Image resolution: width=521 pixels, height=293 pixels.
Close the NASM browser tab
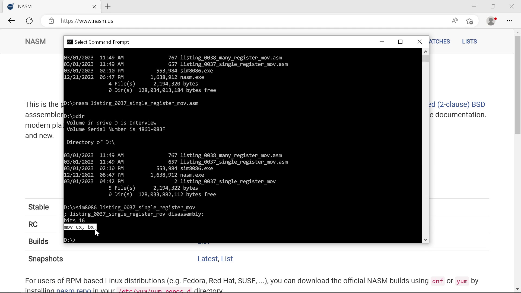point(94,7)
